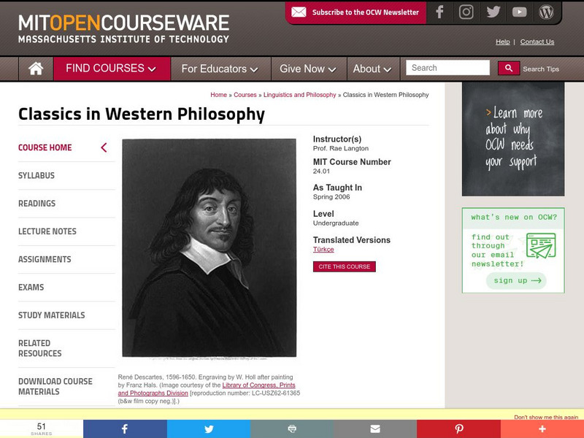Open the Give Now dropdown
Viewport: 584px width, 438px height.
[x=309, y=69]
